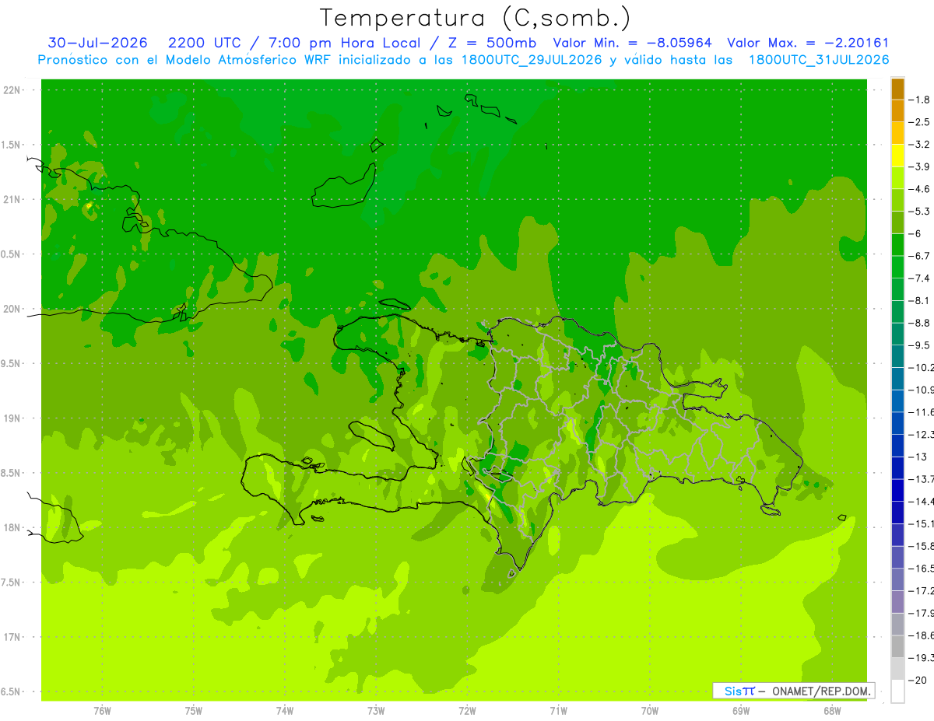Click the '-17.2' color scale label
Image resolution: width=934 pixels, height=721 pixels.
(922, 590)
